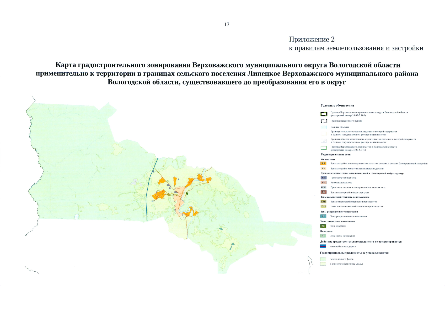The height and width of the screenshot is (315, 445).
Task: Select the Земли лесного фонда color swatch
Action: (x=323, y=259)
